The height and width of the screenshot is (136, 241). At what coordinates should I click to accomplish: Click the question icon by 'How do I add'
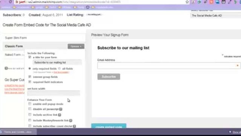click(x=6, y=68)
